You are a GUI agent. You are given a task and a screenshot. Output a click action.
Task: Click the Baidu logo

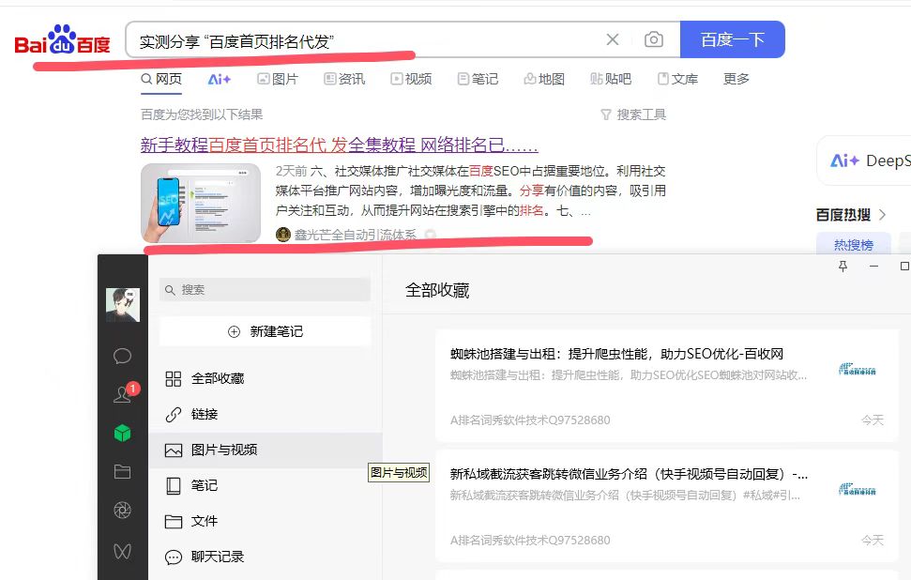62,39
